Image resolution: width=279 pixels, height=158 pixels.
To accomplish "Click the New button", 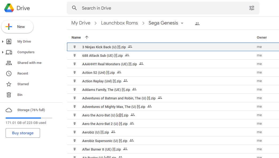I will coord(17,27).
